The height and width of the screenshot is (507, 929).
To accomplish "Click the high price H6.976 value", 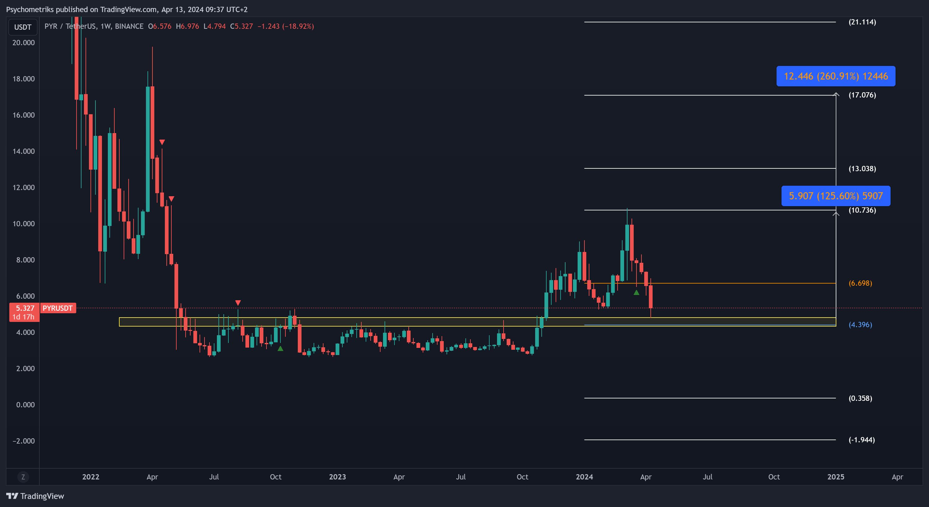I will click(x=187, y=26).
